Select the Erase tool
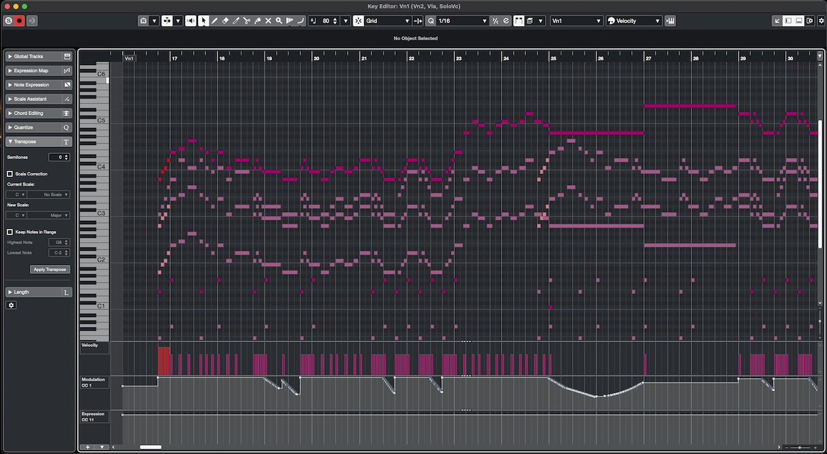The width and height of the screenshot is (827, 454). point(225,21)
